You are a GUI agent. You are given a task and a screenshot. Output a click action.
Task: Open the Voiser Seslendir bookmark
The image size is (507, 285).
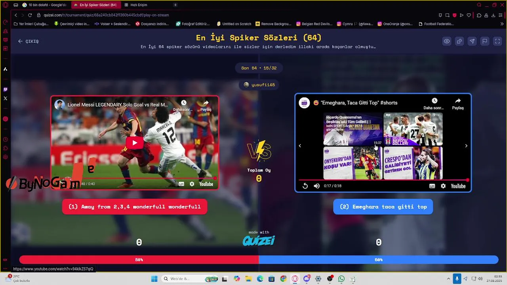tap(112, 24)
